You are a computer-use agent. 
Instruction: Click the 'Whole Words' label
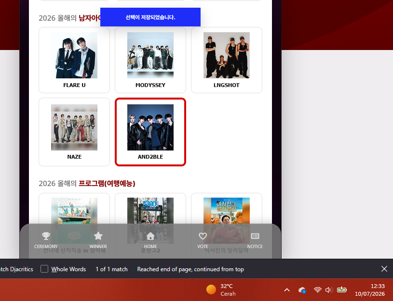point(68,269)
